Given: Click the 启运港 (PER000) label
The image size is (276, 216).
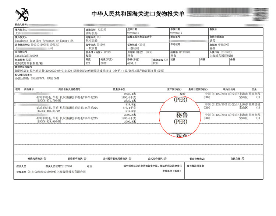Looking at the screenshot, I should point(219,45).
